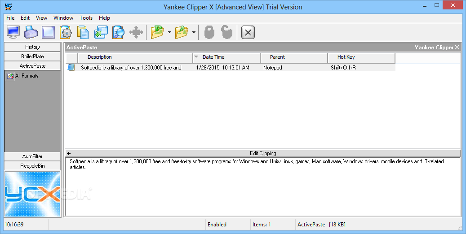The height and width of the screenshot is (234, 466).
Task: Click the windows with green arrow icon
Action: (x=101, y=32)
